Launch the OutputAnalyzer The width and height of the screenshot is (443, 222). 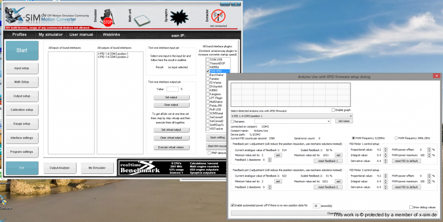(60, 168)
